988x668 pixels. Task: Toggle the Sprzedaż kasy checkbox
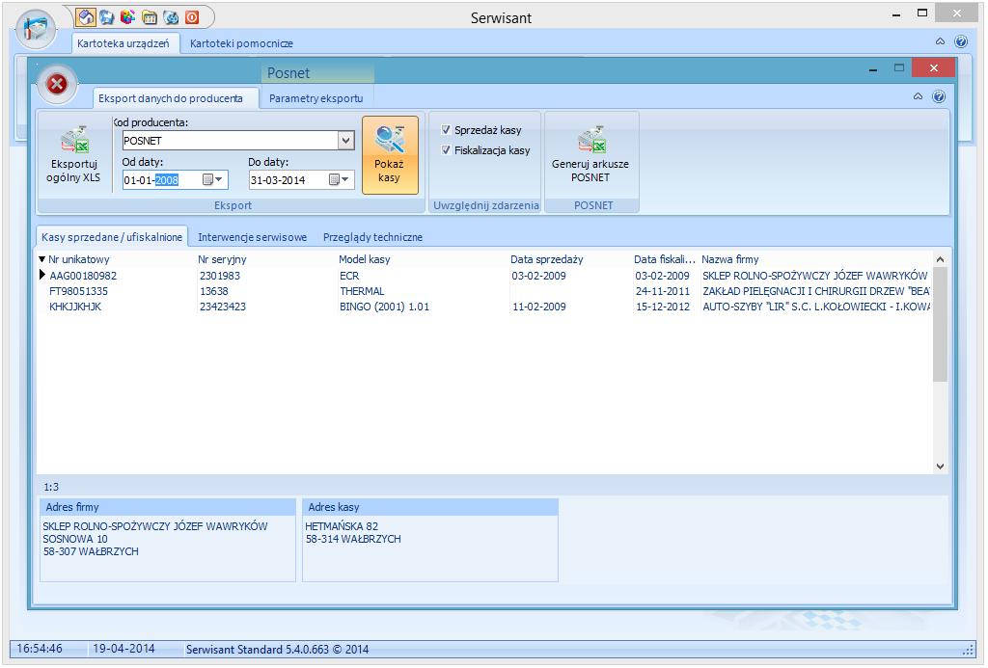coord(446,130)
